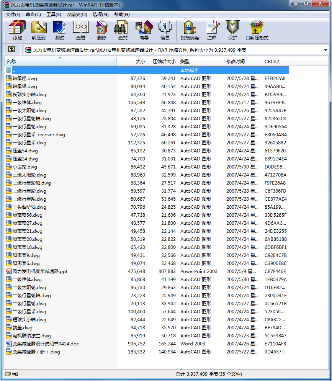Screen dimensions: 332x381
Task: Select the parent folder ".." row
Action: 14,70
